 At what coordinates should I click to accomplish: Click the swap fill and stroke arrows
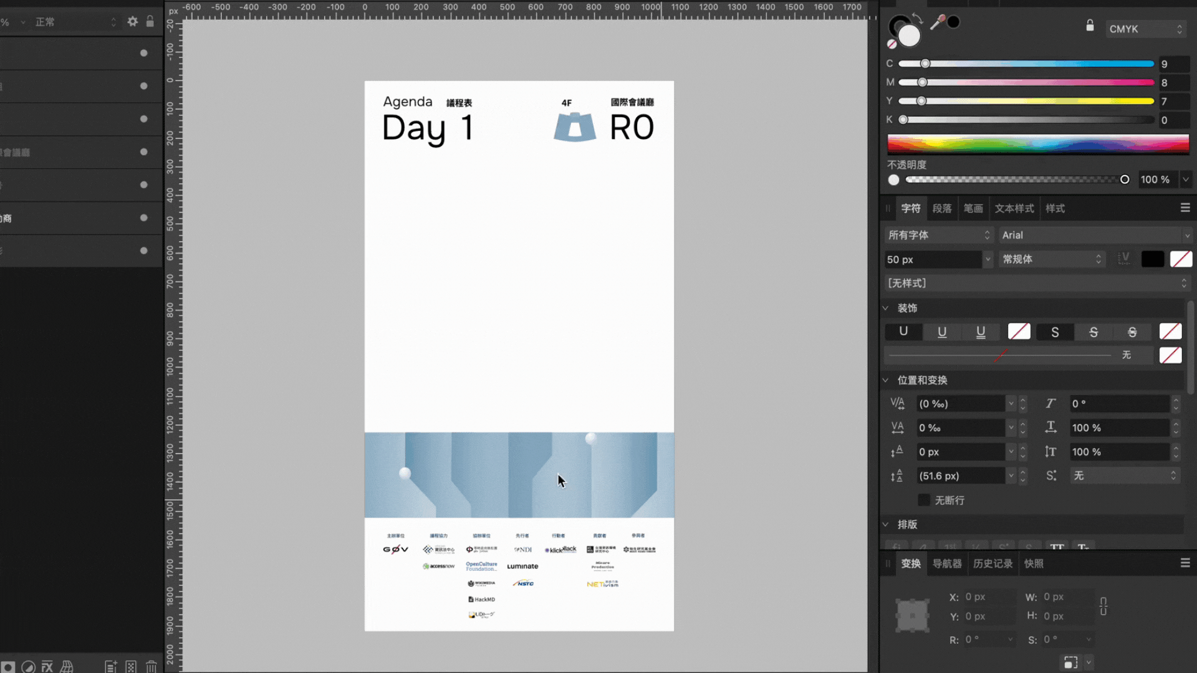point(917,19)
